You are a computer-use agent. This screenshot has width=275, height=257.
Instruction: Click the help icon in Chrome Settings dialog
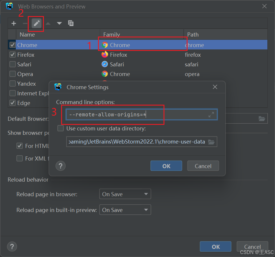61,166
